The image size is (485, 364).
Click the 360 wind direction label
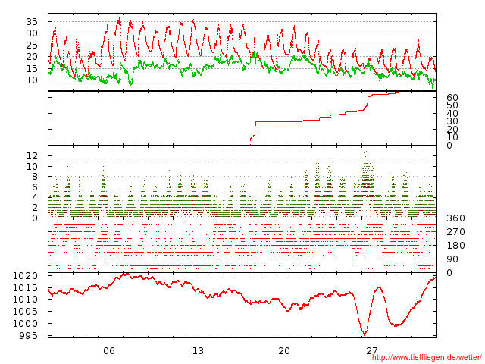455,218
